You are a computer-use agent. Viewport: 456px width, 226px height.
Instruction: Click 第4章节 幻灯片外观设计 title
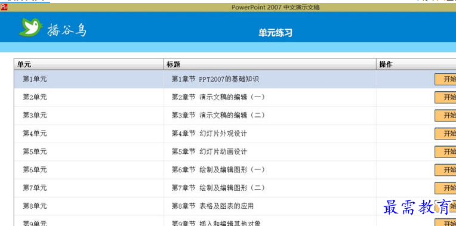pyautogui.click(x=209, y=134)
